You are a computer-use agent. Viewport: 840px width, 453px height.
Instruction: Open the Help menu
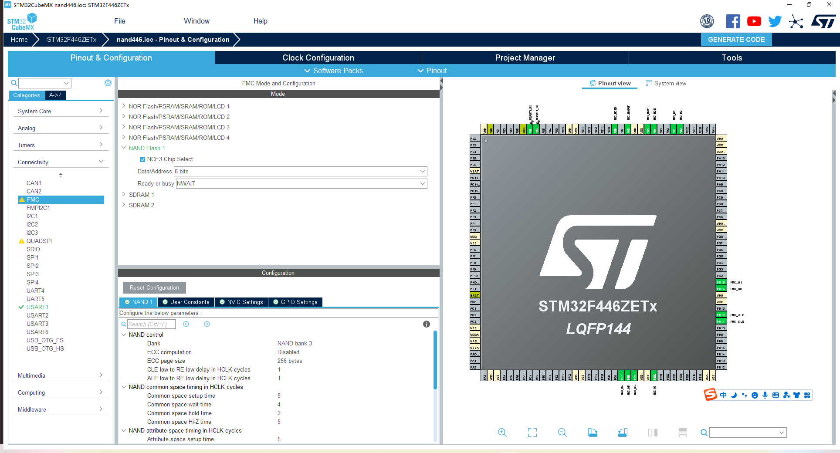coord(261,21)
